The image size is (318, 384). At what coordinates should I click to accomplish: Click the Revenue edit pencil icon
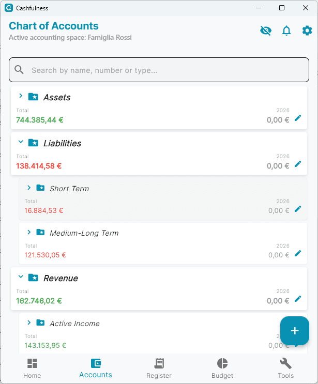click(x=298, y=299)
